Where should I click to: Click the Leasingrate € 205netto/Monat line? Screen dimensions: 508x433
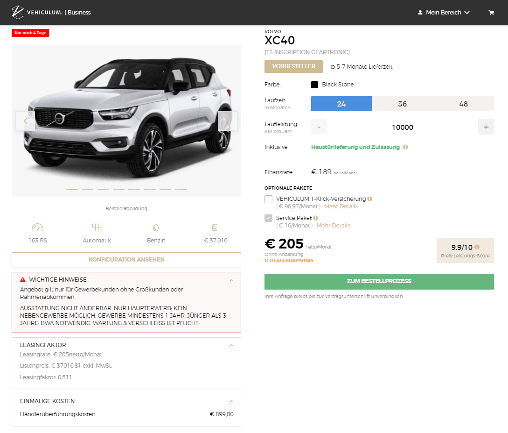(61, 355)
